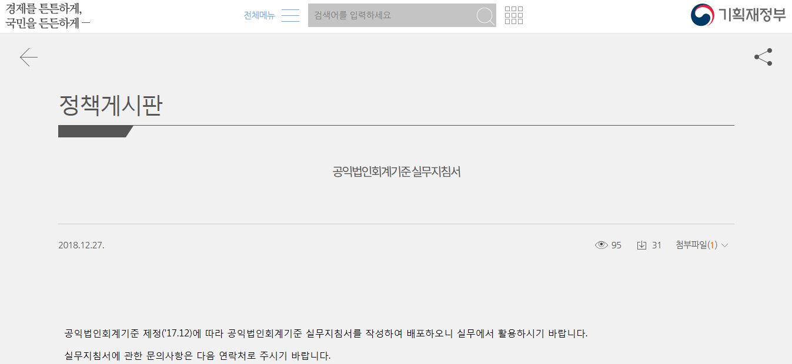Click the 정책게시판 heading
Viewport: 792px width, 364px height.
(111, 105)
